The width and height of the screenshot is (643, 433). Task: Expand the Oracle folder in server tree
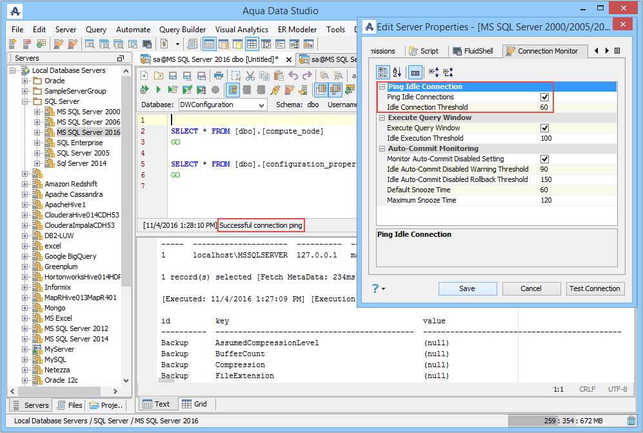pyautogui.click(x=25, y=81)
